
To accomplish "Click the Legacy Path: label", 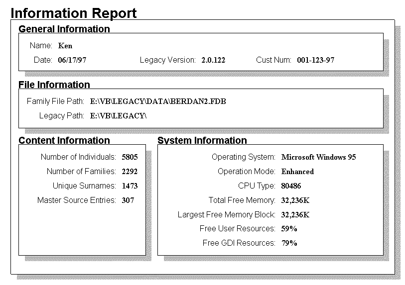I will [62, 115].
